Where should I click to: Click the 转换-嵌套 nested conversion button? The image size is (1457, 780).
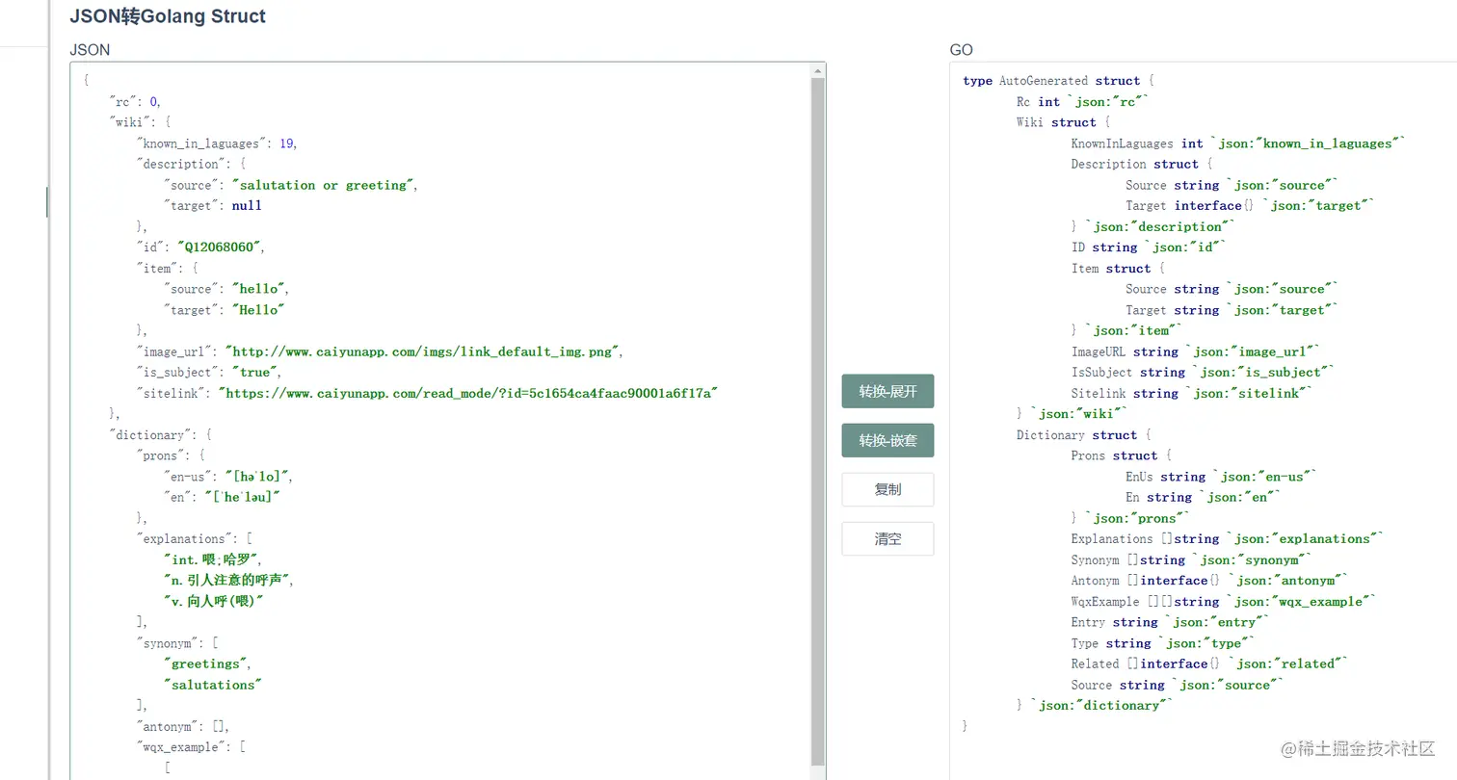click(887, 440)
